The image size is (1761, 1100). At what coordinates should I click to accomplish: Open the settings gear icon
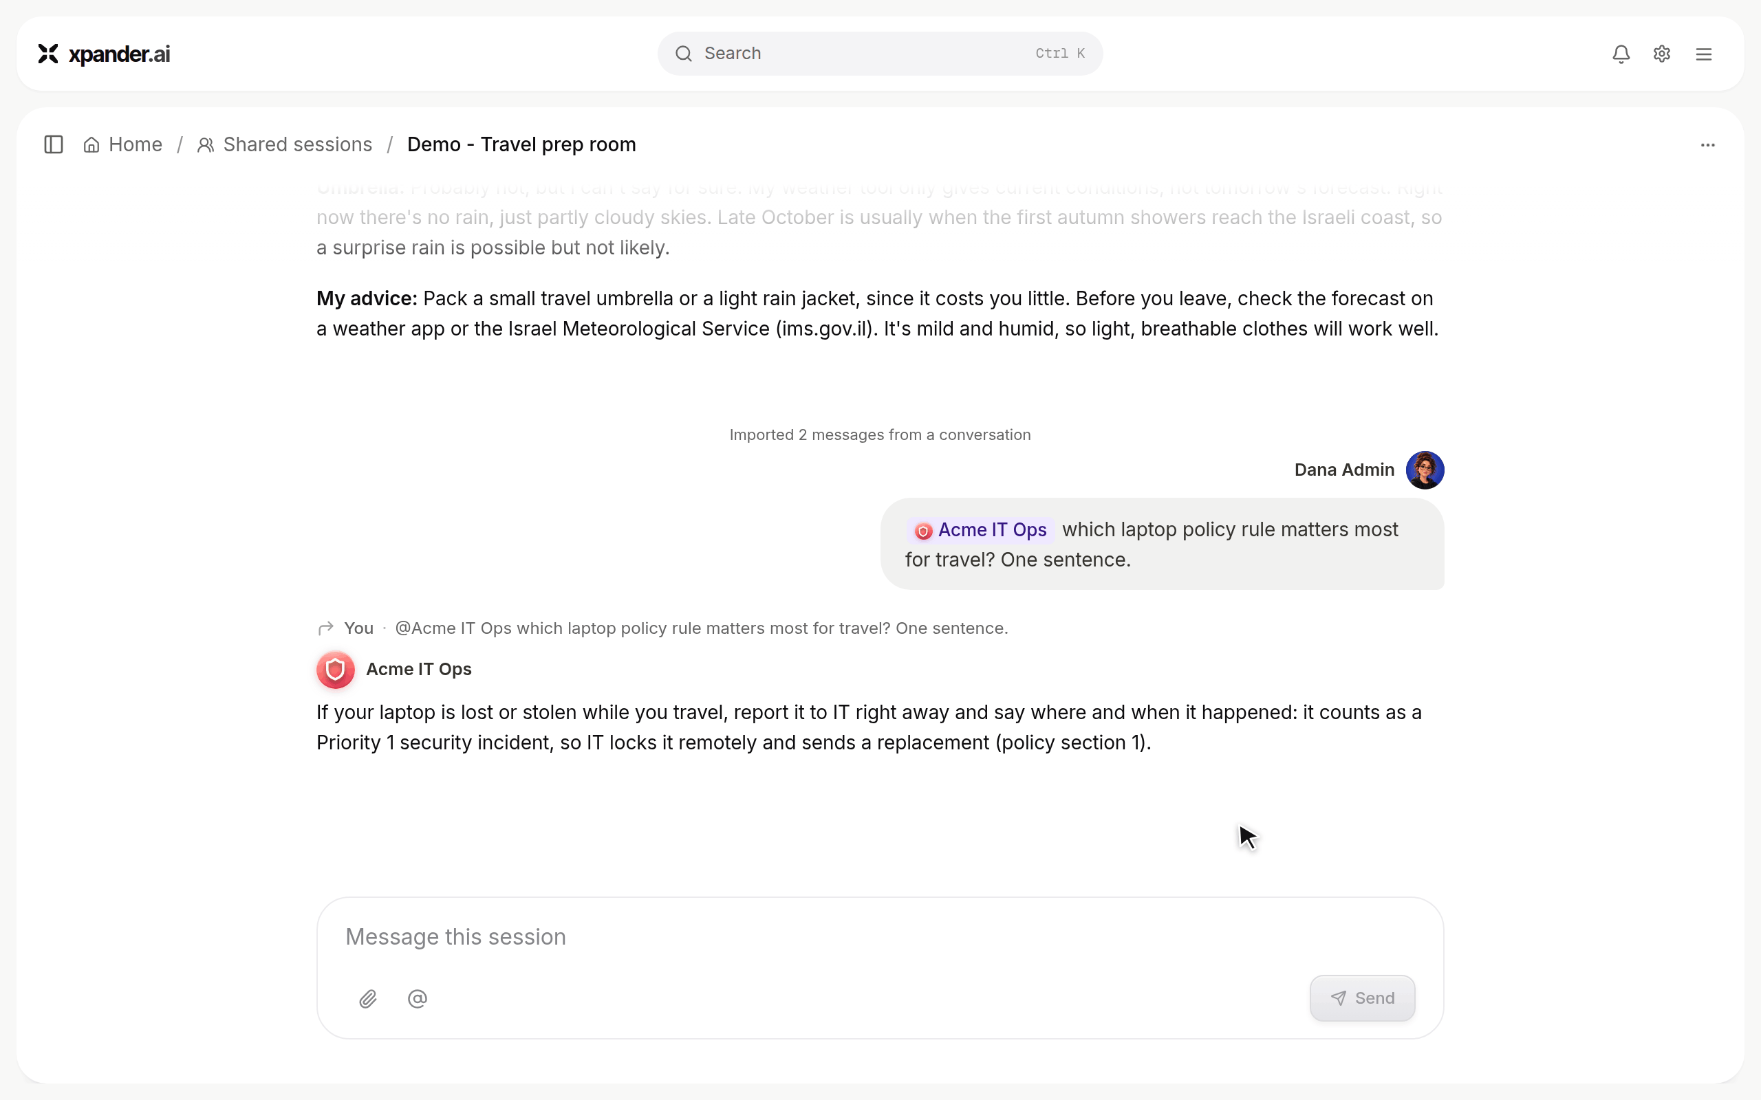coord(1661,54)
